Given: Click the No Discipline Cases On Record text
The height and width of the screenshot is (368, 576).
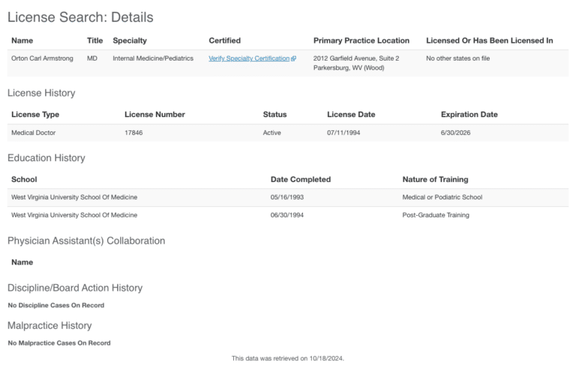Looking at the screenshot, I should [55, 305].
